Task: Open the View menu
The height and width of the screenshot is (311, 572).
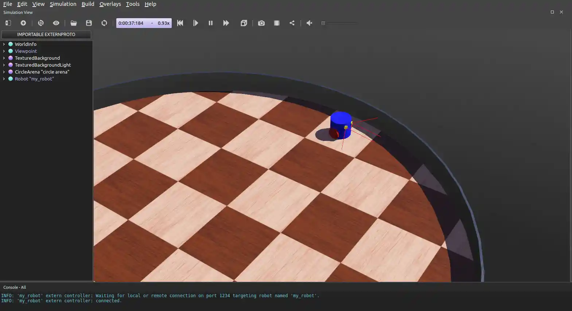Action: tap(38, 4)
